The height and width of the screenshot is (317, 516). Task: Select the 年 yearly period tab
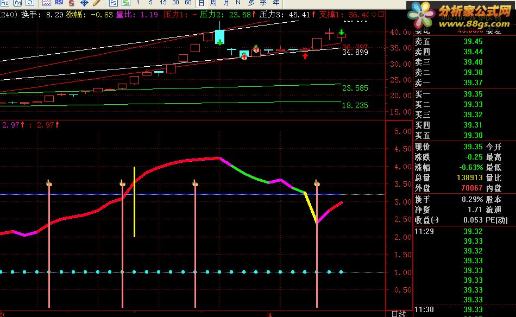pos(276,3)
